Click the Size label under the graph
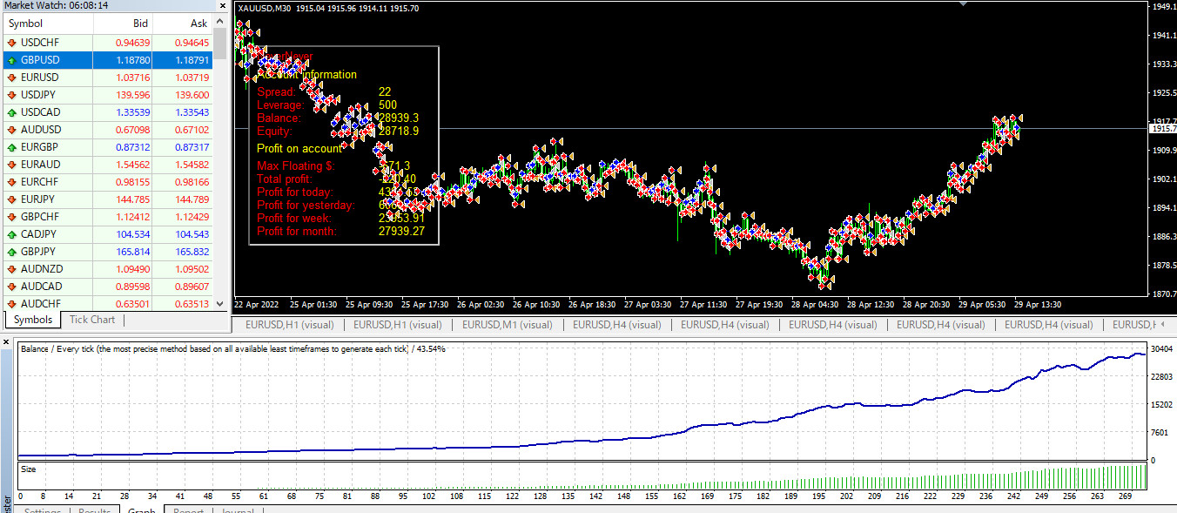 click(x=29, y=469)
